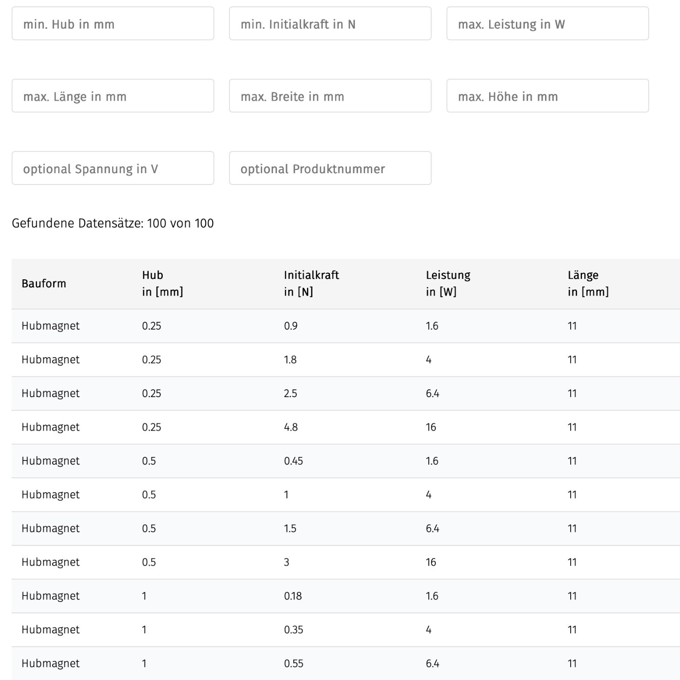The image size is (680, 680).
Task: Click the Gefundene Datensätze result count text
Action: click(112, 223)
